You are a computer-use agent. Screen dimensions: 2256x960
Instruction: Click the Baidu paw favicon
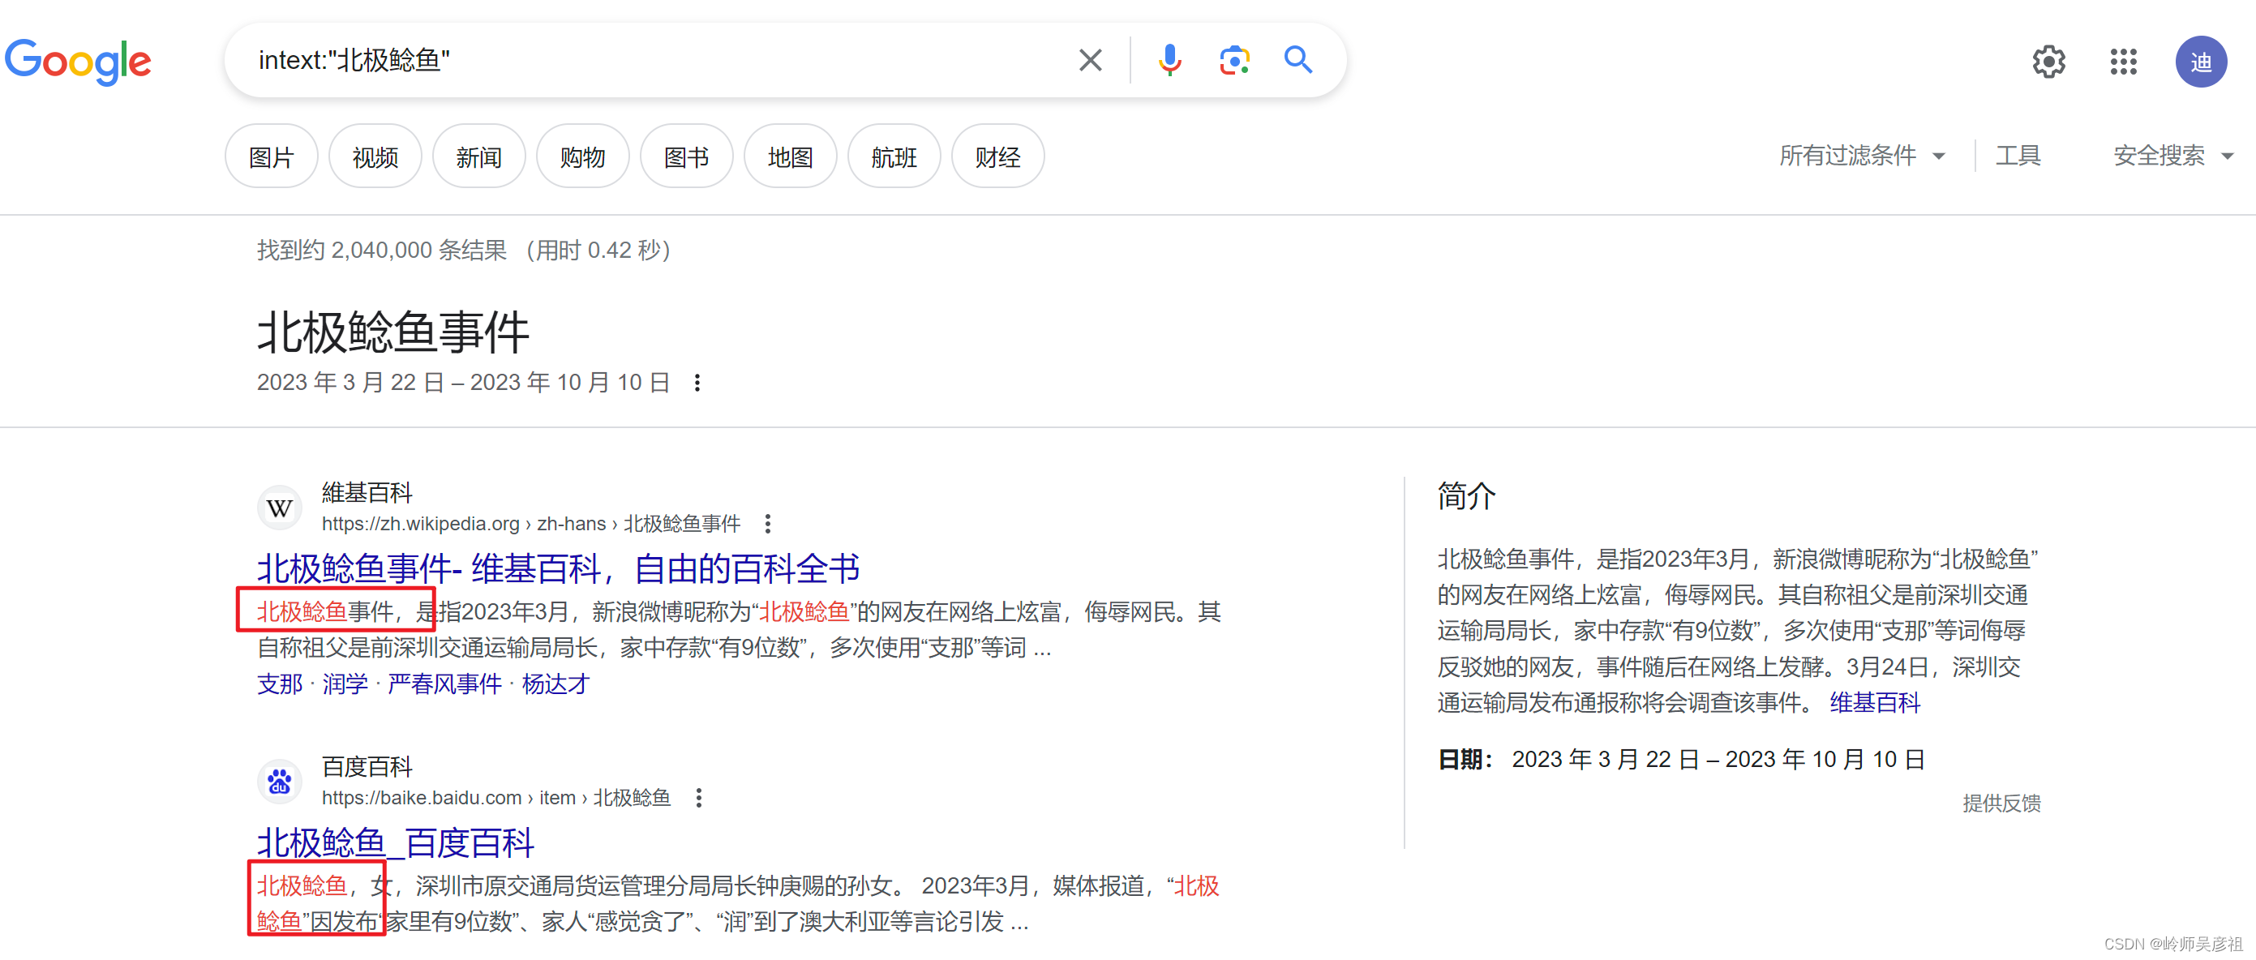[280, 782]
